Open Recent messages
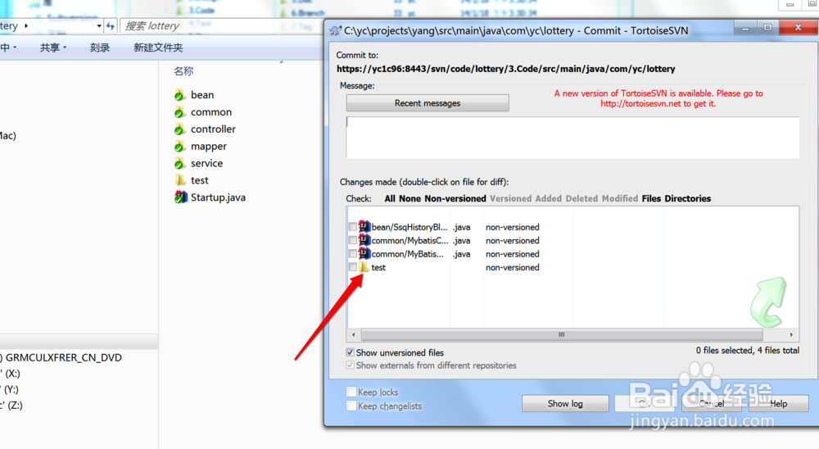Viewport: 819px width, 449px height. click(428, 103)
